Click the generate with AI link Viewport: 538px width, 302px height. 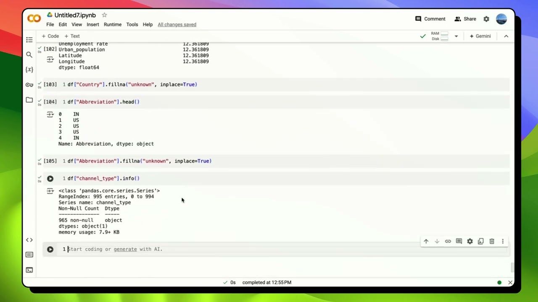tap(125, 249)
